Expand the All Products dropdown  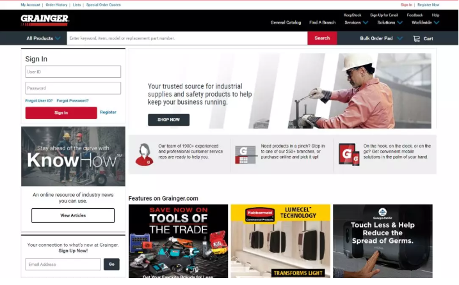click(x=44, y=38)
